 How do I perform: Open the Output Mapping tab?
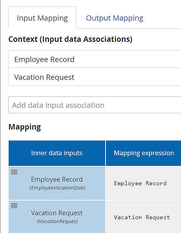click(115, 18)
